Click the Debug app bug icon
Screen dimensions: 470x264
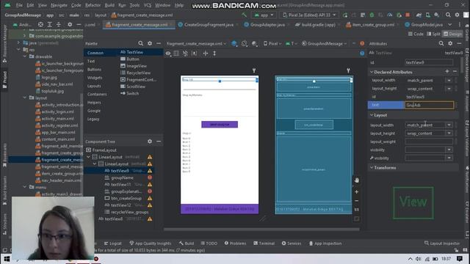click(x=372, y=15)
